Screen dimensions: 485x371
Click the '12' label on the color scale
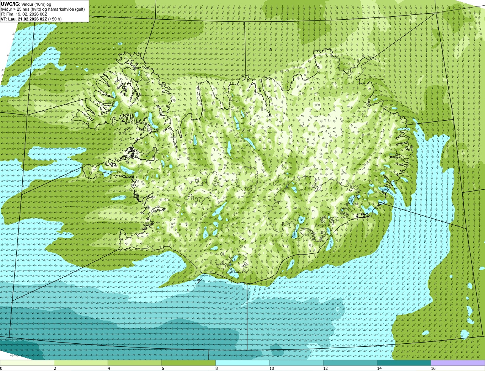325,368
